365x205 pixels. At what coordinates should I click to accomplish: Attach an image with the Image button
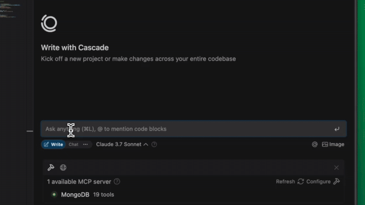(x=333, y=144)
